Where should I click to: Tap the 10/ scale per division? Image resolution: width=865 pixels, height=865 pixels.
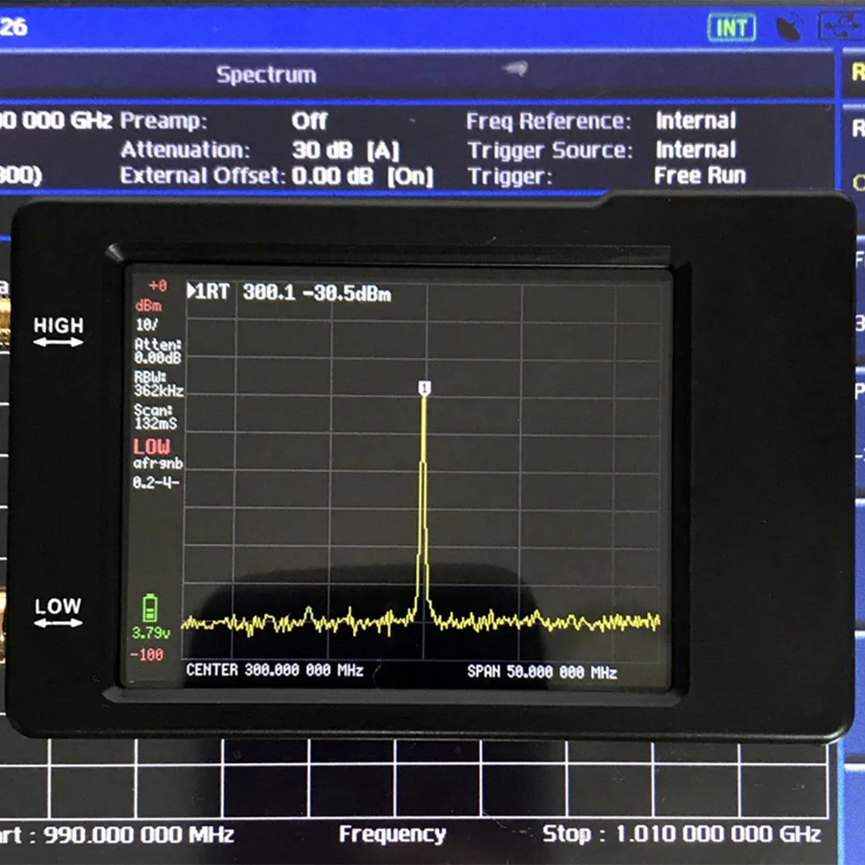(x=147, y=324)
